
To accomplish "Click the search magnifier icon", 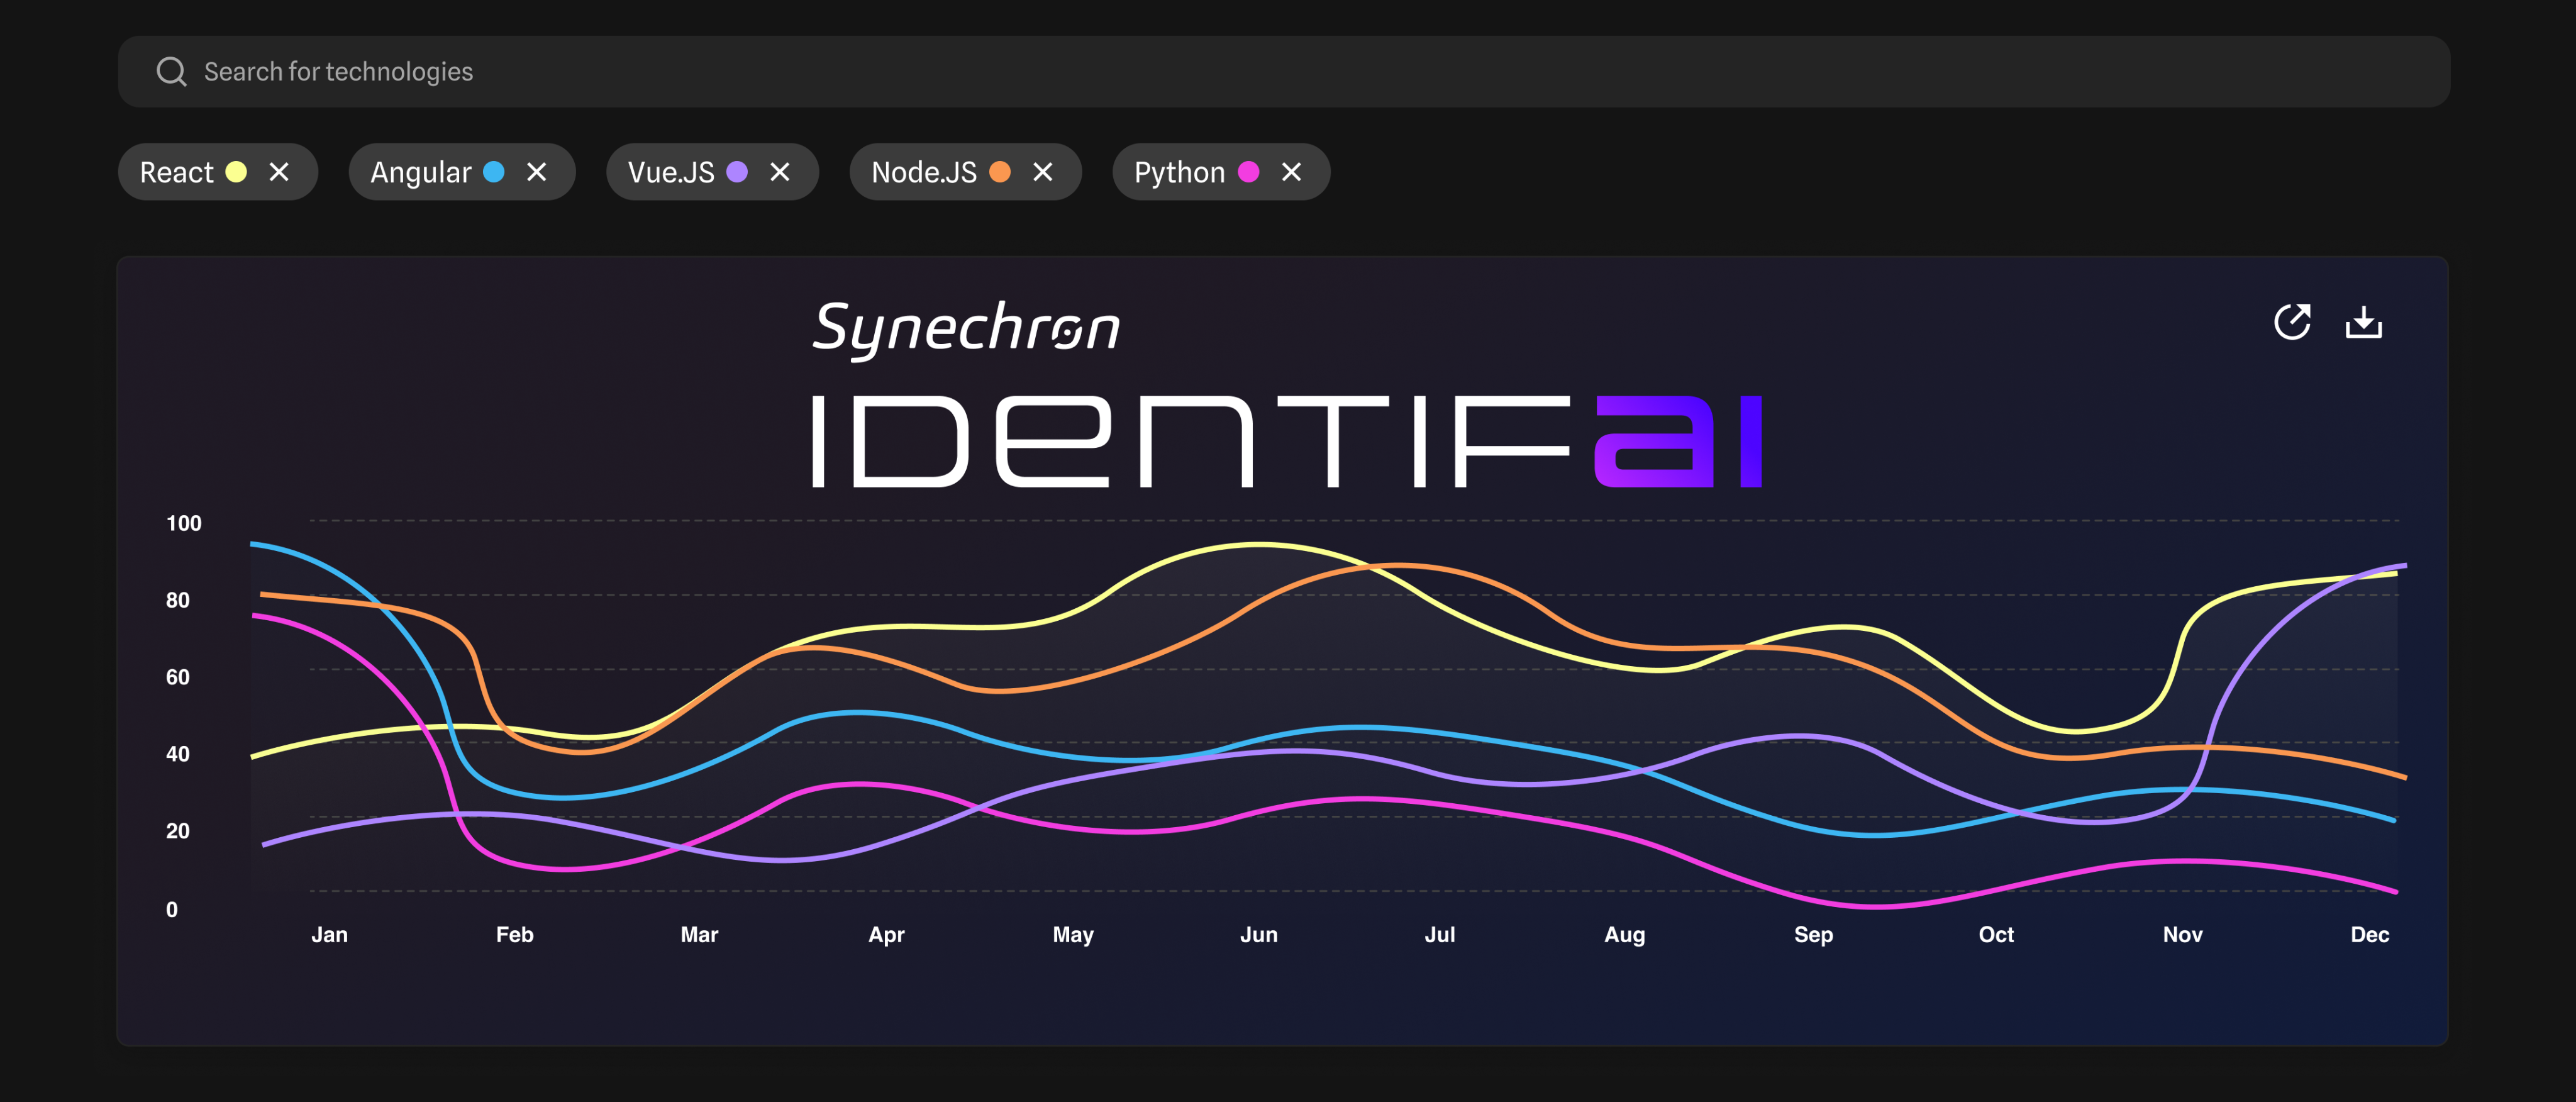I will pos(172,72).
